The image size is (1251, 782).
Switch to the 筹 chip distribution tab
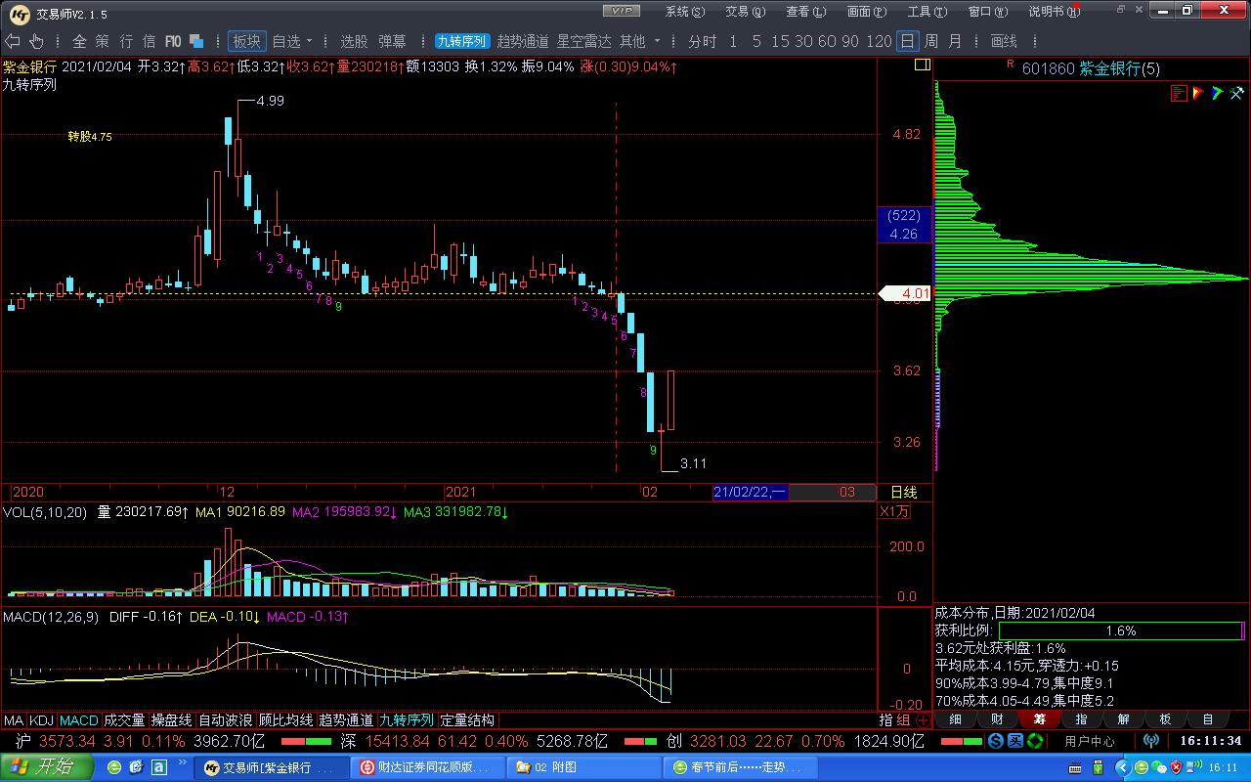point(1039,719)
